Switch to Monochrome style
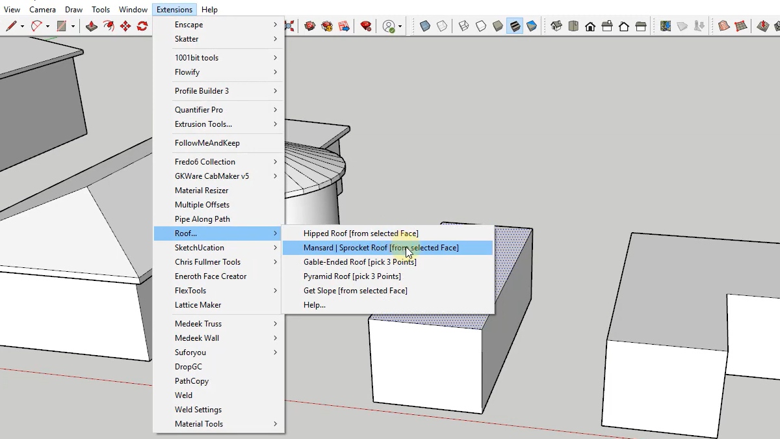Viewport: 780px width, 439px height. pos(532,26)
